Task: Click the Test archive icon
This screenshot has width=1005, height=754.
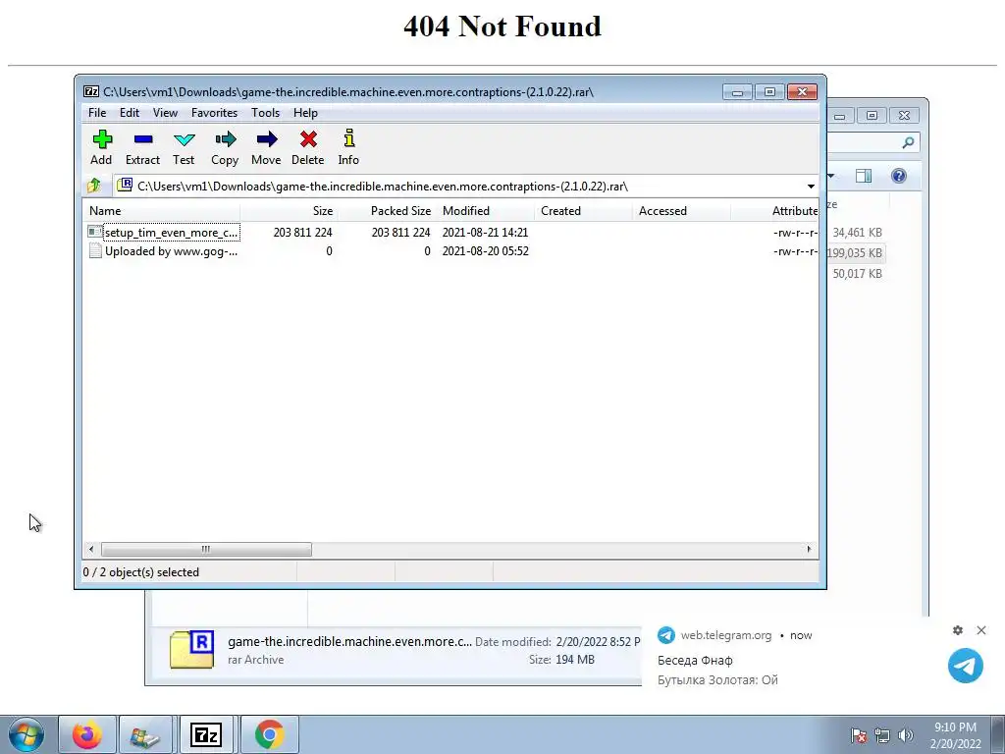Action: click(184, 139)
